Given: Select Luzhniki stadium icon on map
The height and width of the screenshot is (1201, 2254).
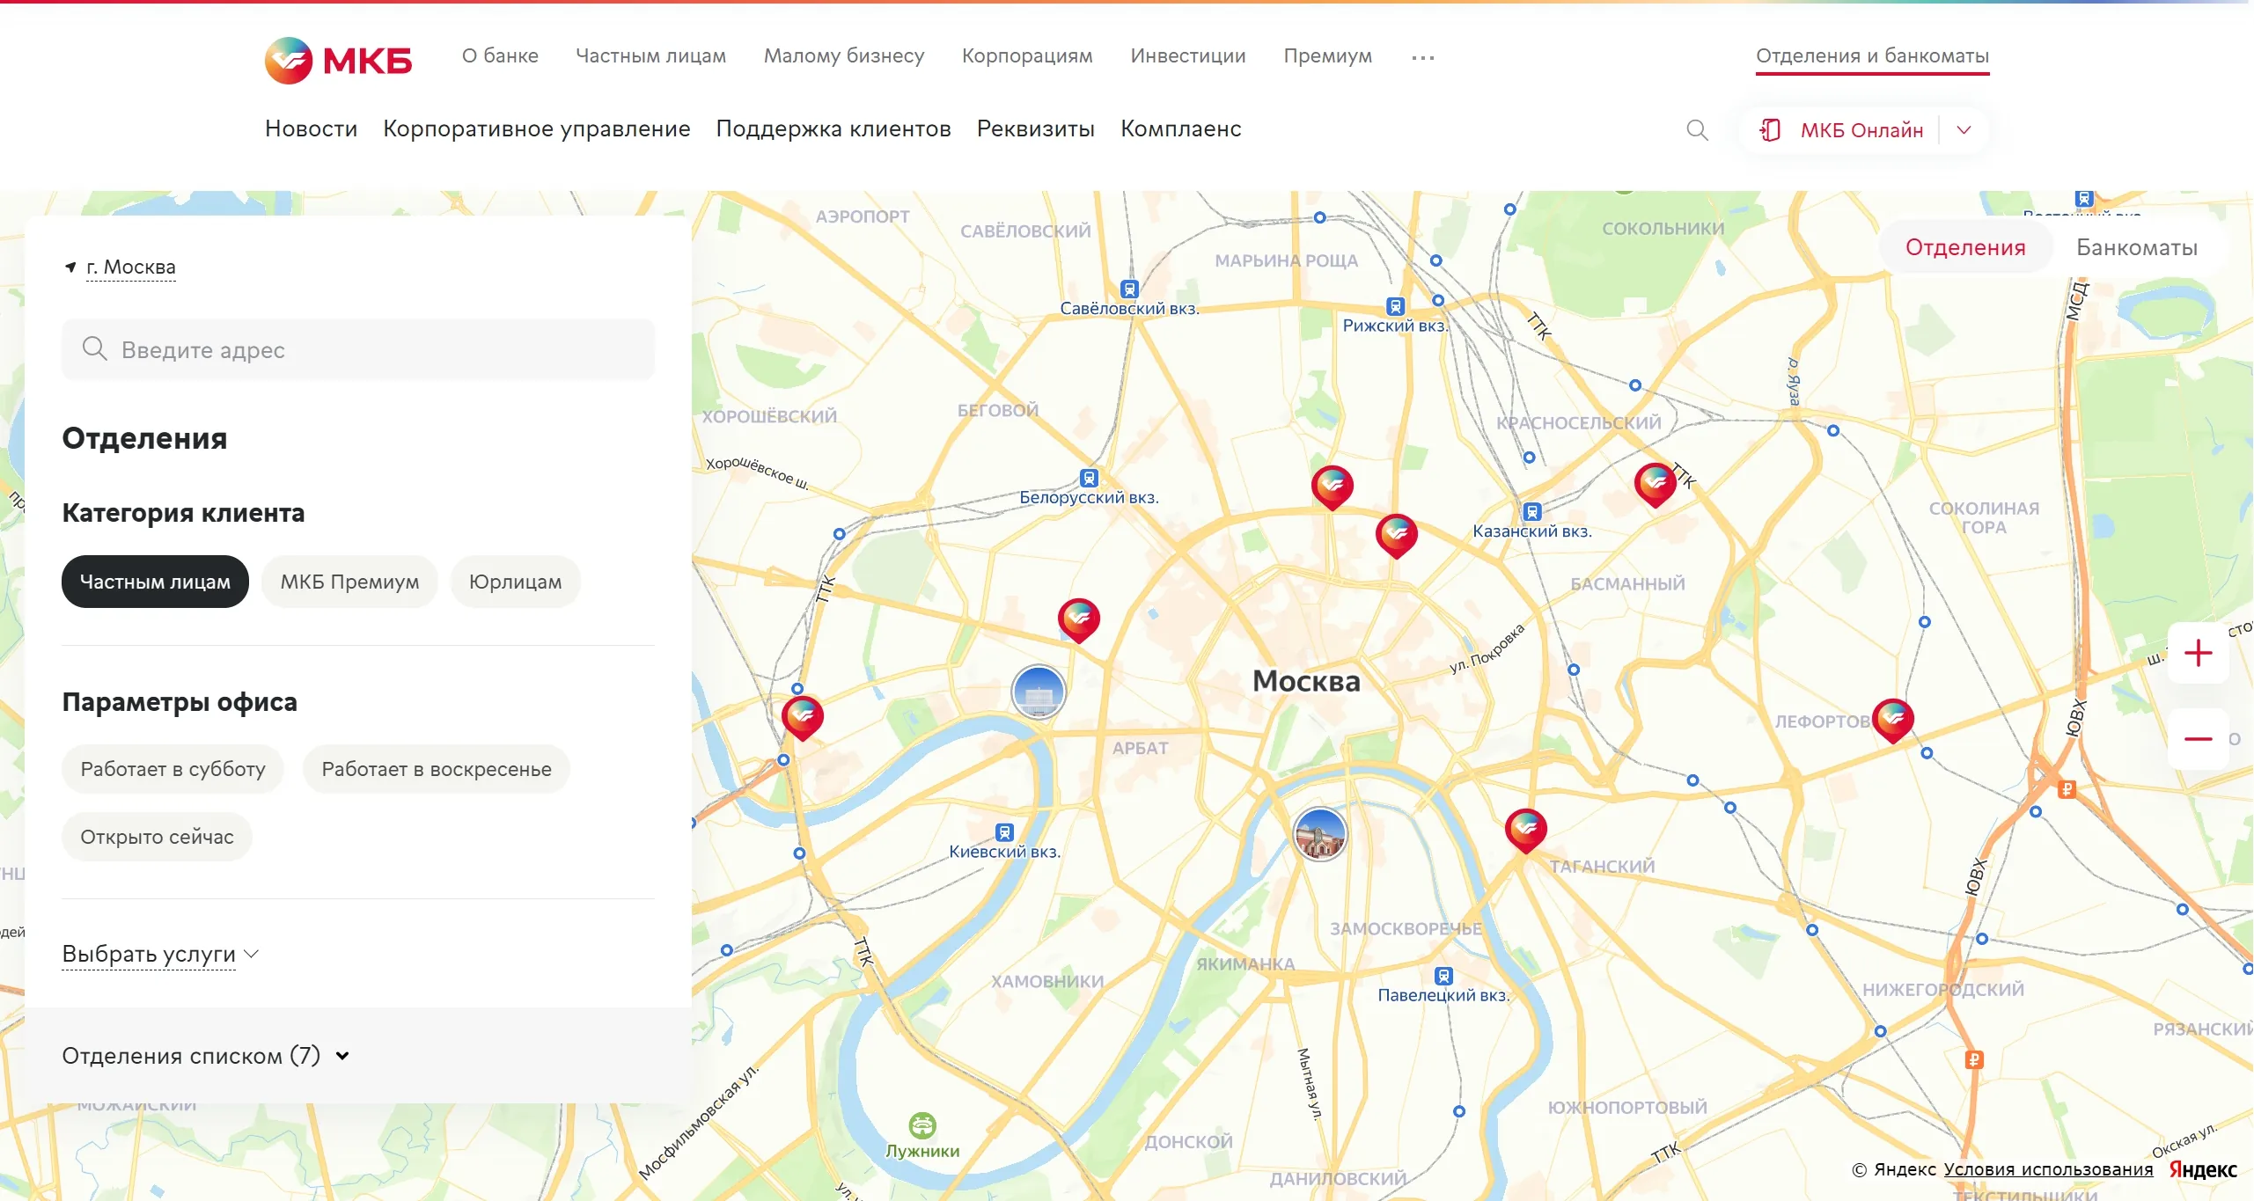Looking at the screenshot, I should click(921, 1124).
